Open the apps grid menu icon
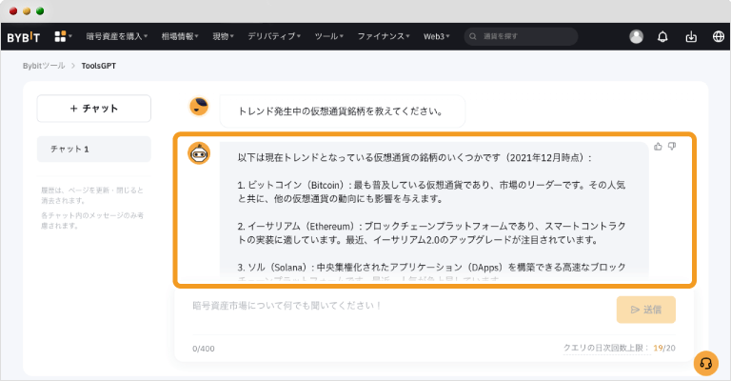The image size is (731, 381). 63,36
